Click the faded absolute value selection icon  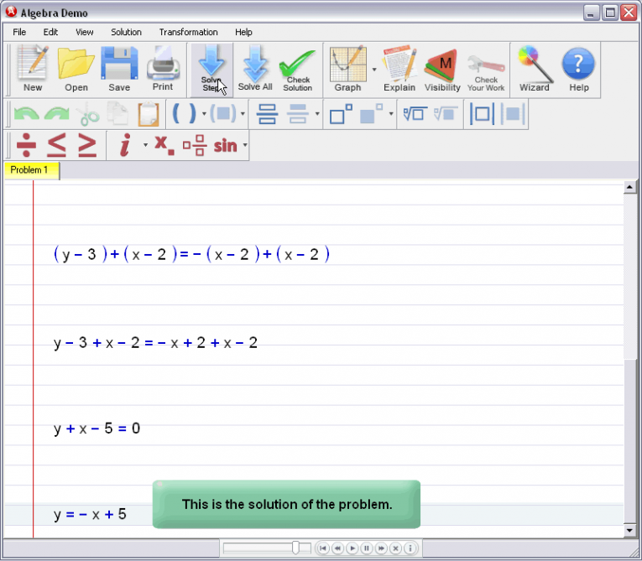coord(512,114)
